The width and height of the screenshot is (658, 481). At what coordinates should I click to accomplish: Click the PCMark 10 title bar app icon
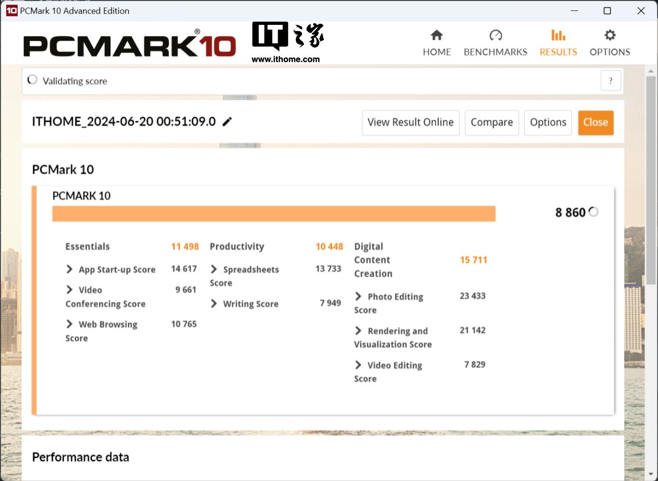pos(11,11)
